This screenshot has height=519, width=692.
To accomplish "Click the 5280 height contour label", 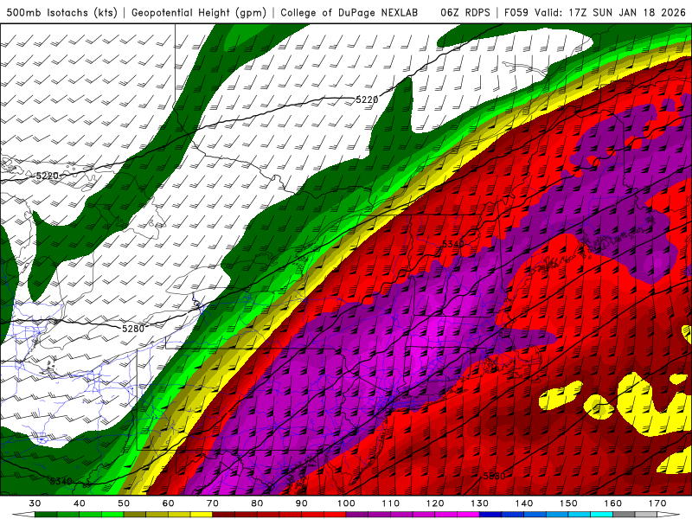I will [133, 329].
